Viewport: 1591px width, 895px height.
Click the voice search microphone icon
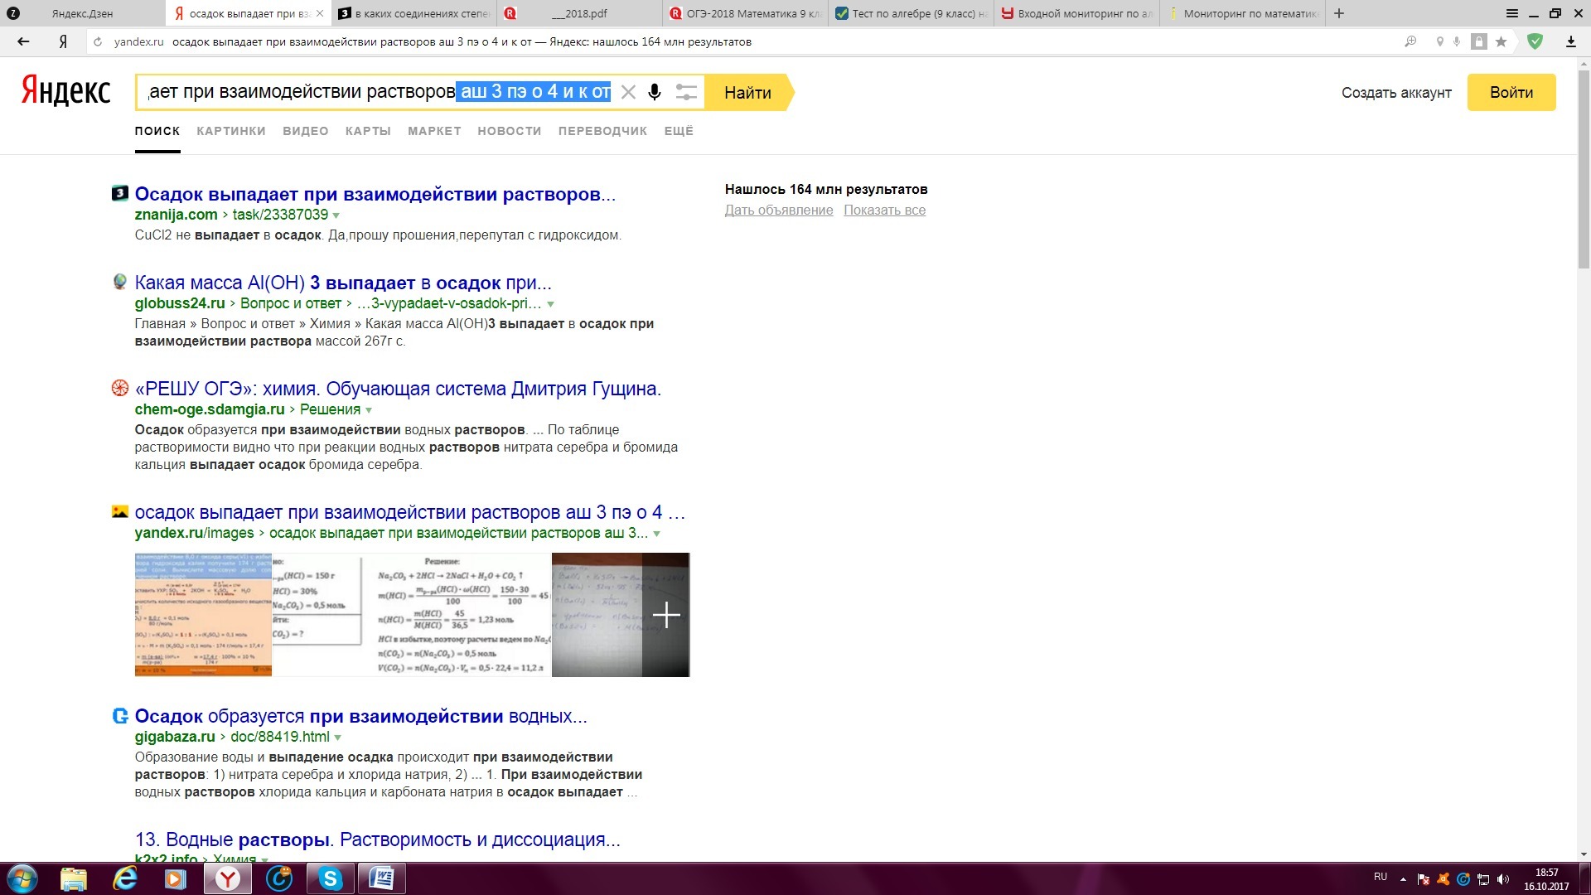655,92
